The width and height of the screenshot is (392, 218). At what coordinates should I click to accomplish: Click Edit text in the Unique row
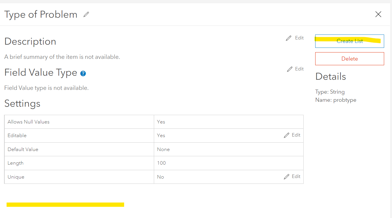click(296, 176)
